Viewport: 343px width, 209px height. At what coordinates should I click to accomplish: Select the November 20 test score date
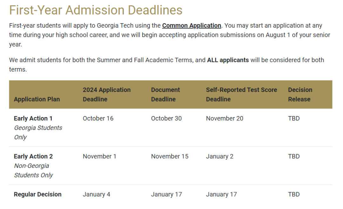[225, 118]
